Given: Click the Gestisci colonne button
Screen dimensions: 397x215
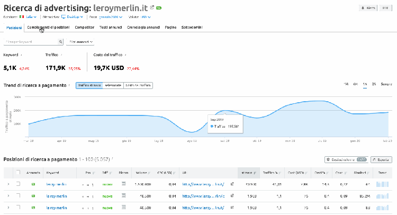Looking at the screenshot, I should click(x=347, y=159).
